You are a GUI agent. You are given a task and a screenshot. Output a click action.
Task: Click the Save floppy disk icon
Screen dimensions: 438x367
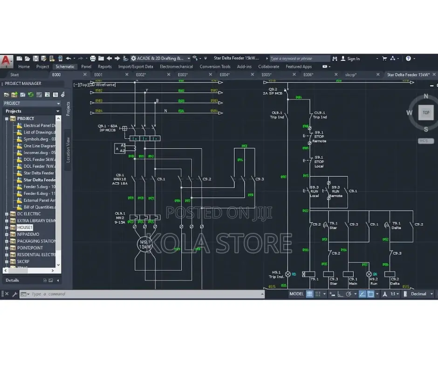click(x=35, y=58)
